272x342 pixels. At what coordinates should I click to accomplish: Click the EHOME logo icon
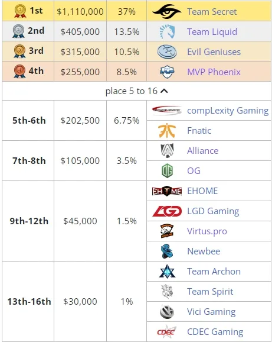tap(167, 191)
